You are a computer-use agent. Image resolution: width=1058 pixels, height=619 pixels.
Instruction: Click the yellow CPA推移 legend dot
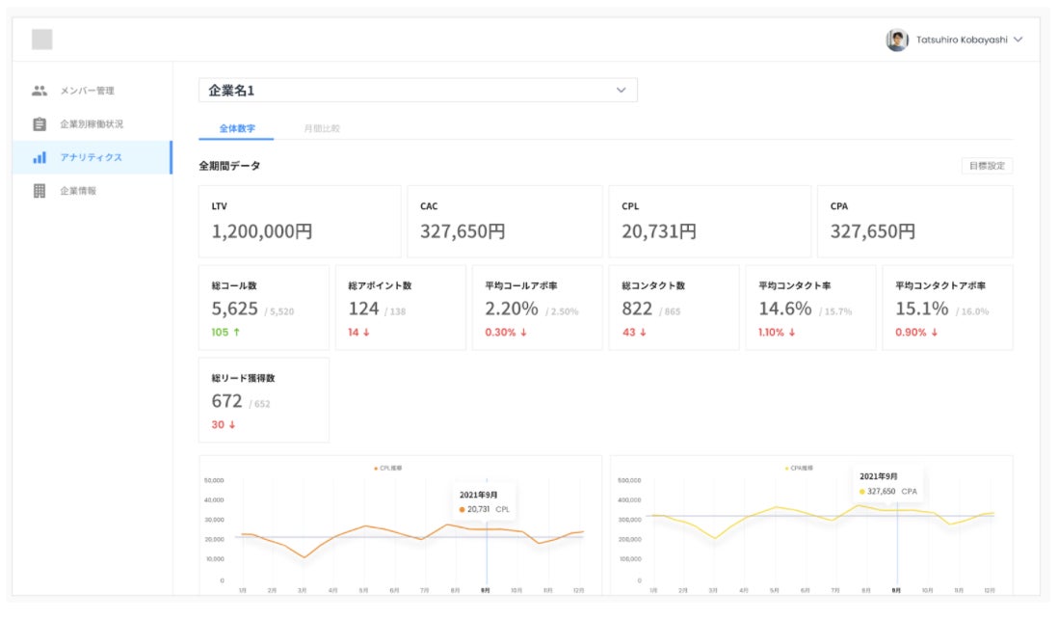click(787, 468)
